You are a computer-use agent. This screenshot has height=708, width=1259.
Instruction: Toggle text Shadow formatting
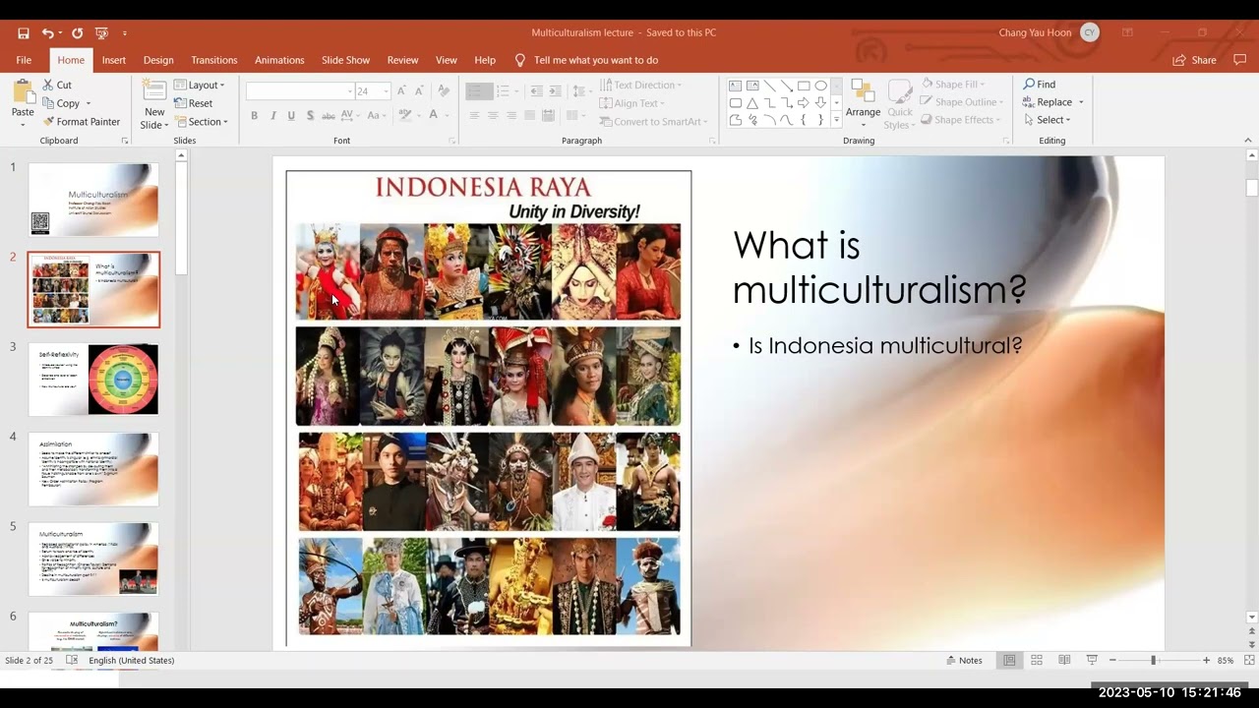(x=310, y=115)
